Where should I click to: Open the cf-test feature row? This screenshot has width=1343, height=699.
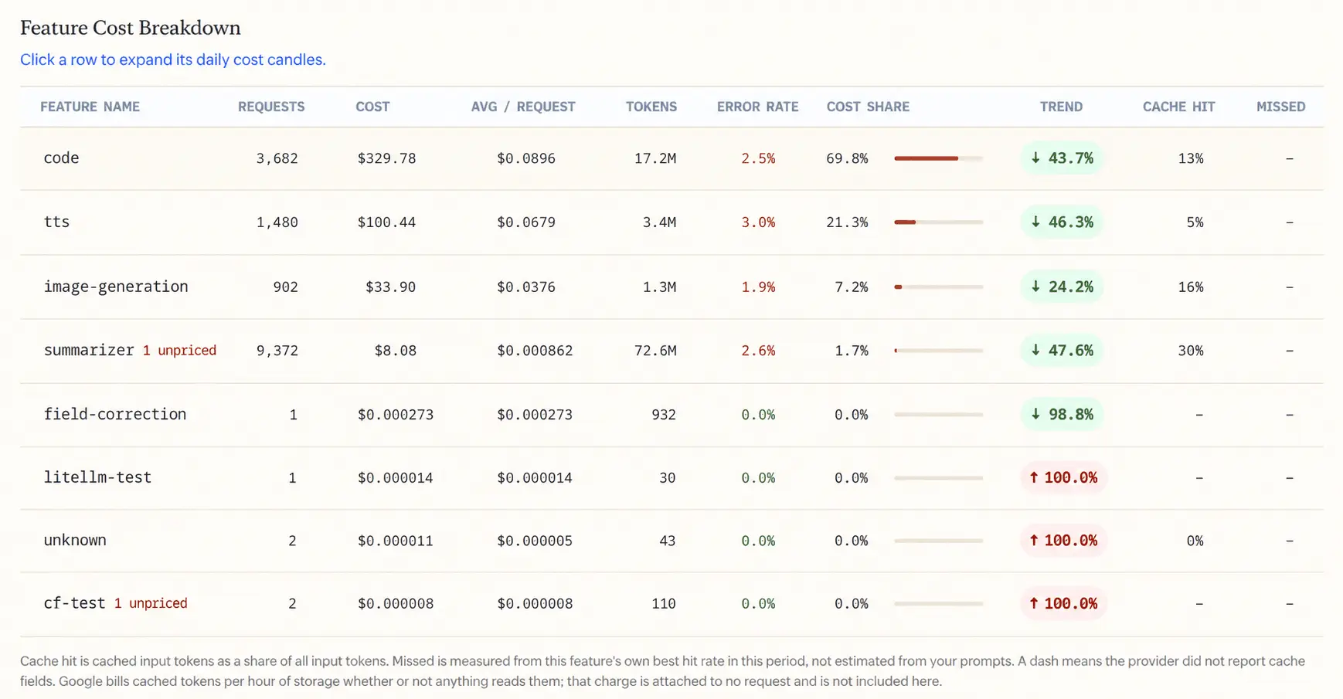pos(671,604)
